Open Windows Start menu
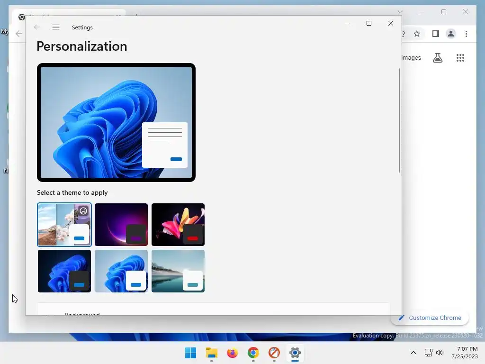Viewport: 485px width, 364px height. 190,353
